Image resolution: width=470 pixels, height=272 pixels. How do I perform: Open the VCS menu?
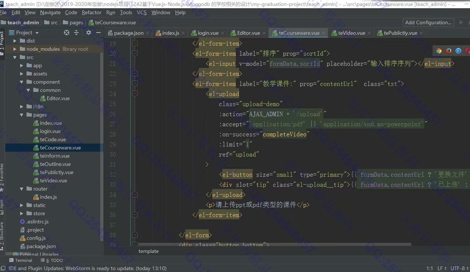(142, 12)
